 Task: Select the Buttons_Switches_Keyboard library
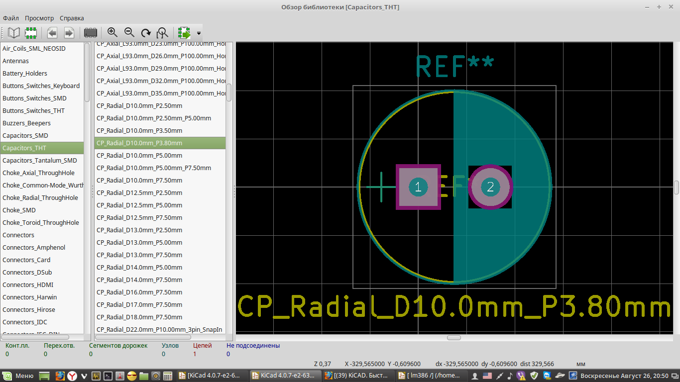tap(42, 86)
